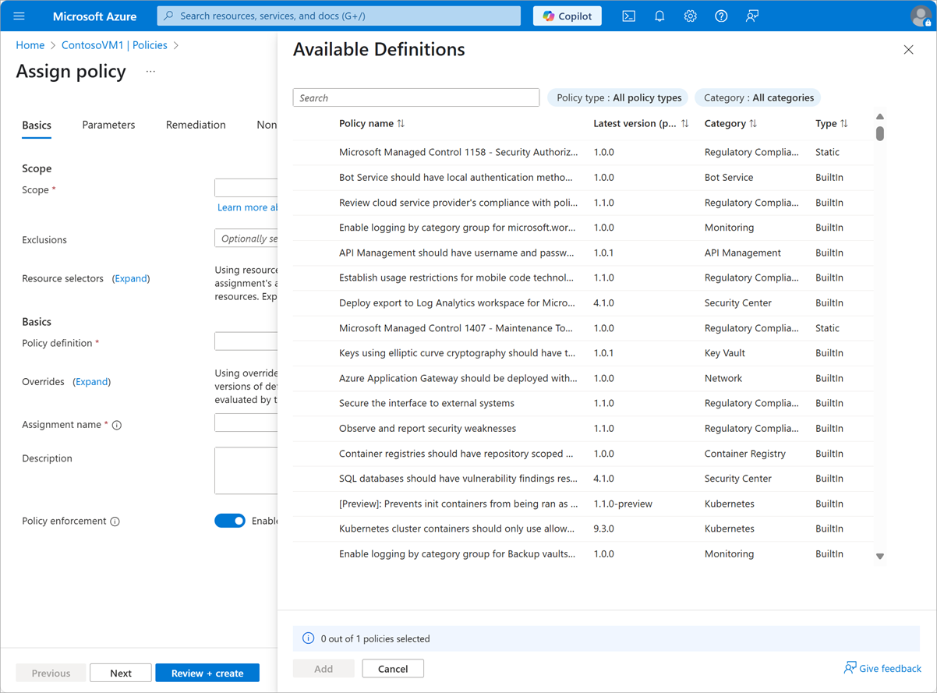Switch to the Remediation tab
Viewport: 937px width, 693px height.
click(196, 125)
